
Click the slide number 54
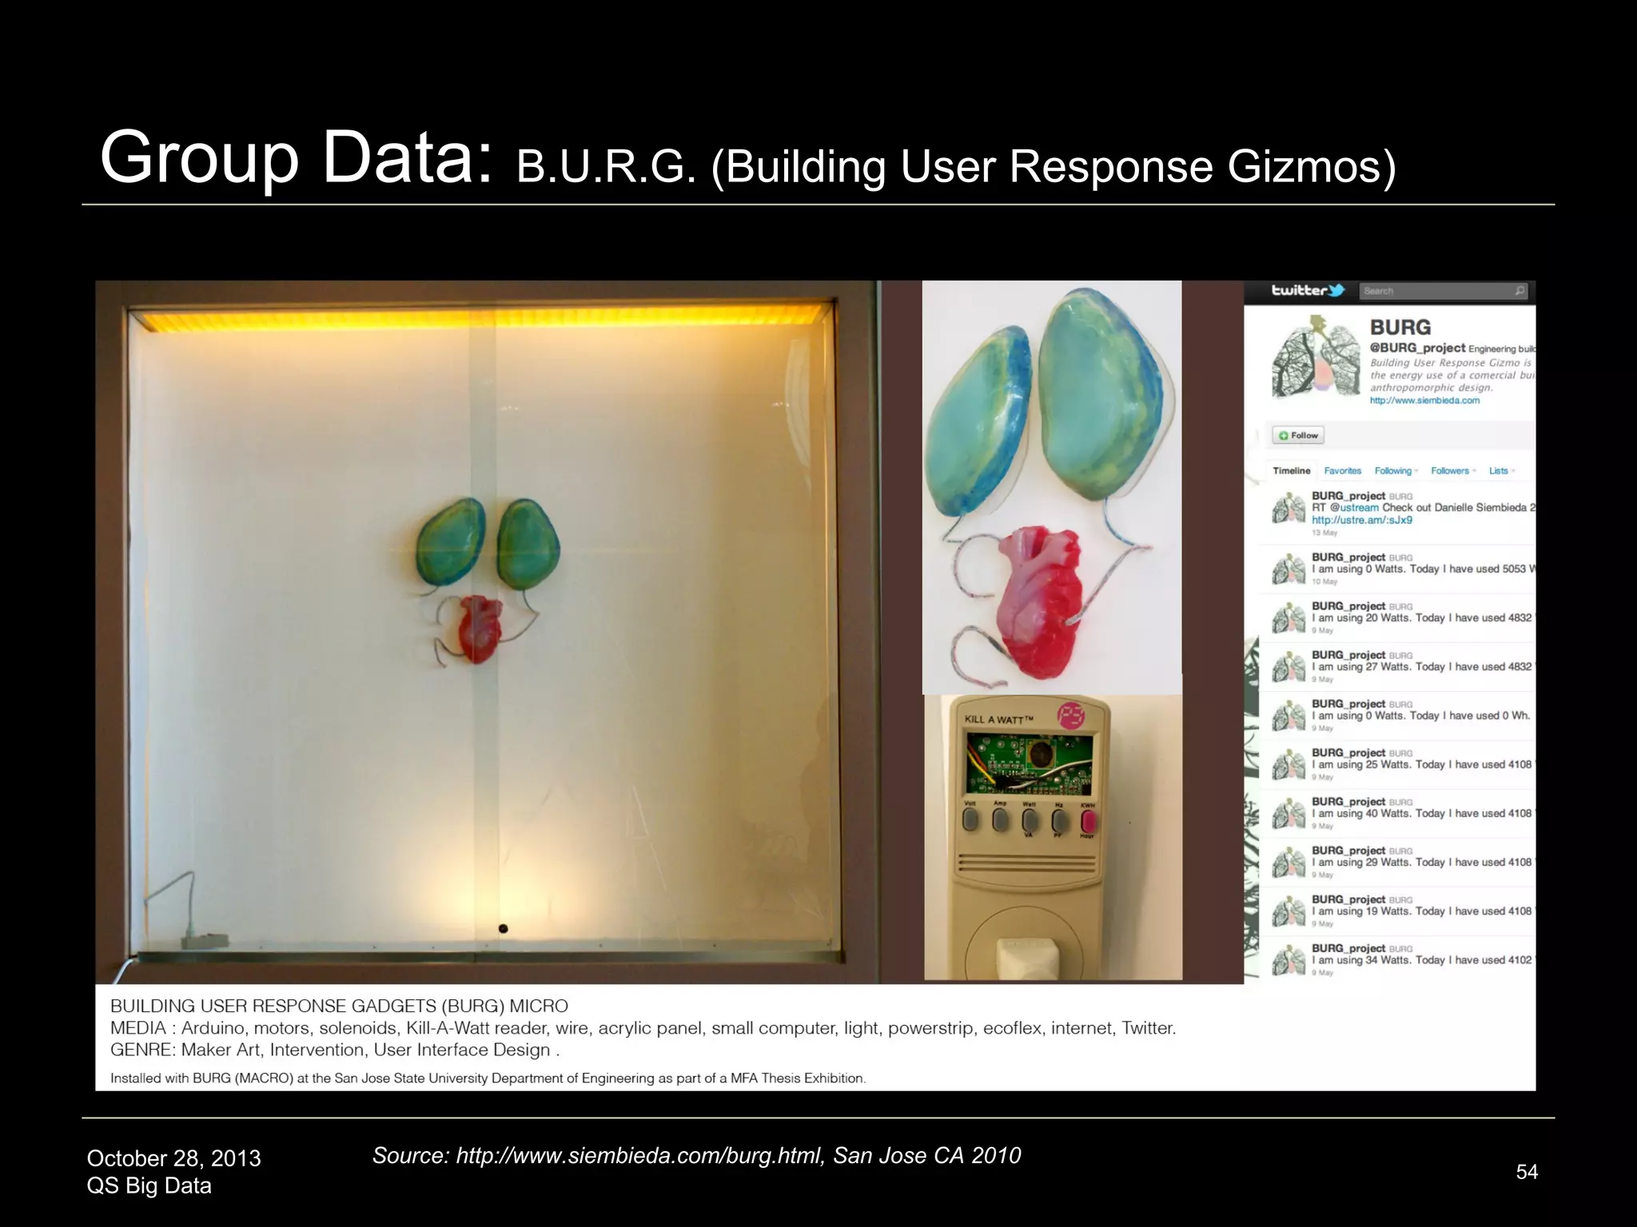pos(1527,1172)
